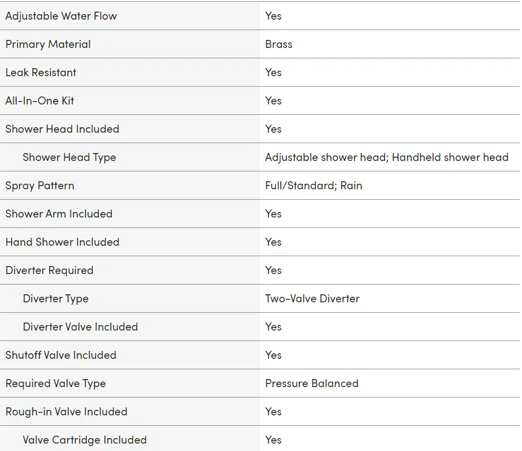Click the Rough-in Valve Included label
Screen dimensions: 522x451
[x=66, y=412]
